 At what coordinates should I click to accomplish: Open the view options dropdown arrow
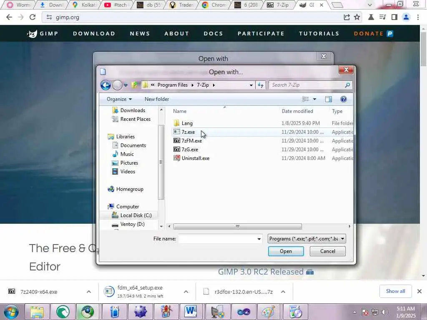(314, 99)
